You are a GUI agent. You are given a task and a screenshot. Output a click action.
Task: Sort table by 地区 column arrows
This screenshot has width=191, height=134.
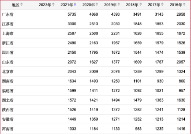(x=21, y=4)
